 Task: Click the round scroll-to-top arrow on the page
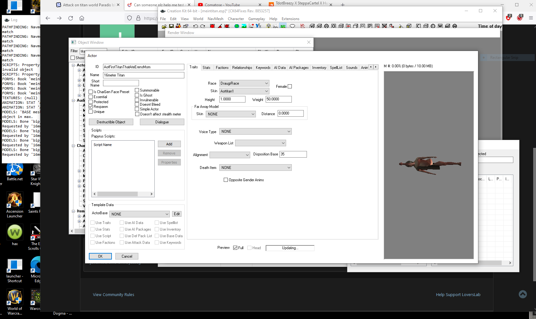coord(523,294)
